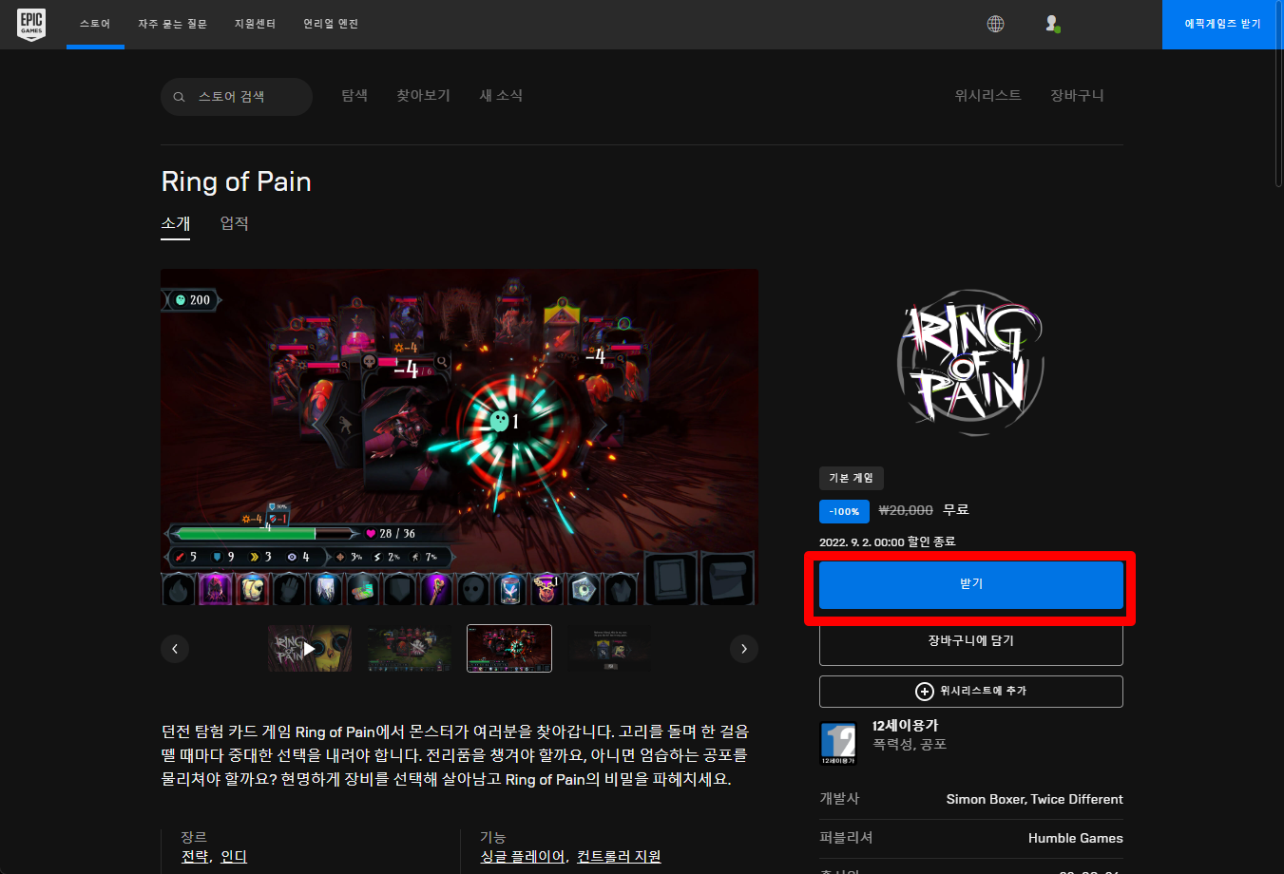Select the fourth dimmed screenshot thumbnail
Viewport: 1284px width, 874px height.
click(x=609, y=649)
